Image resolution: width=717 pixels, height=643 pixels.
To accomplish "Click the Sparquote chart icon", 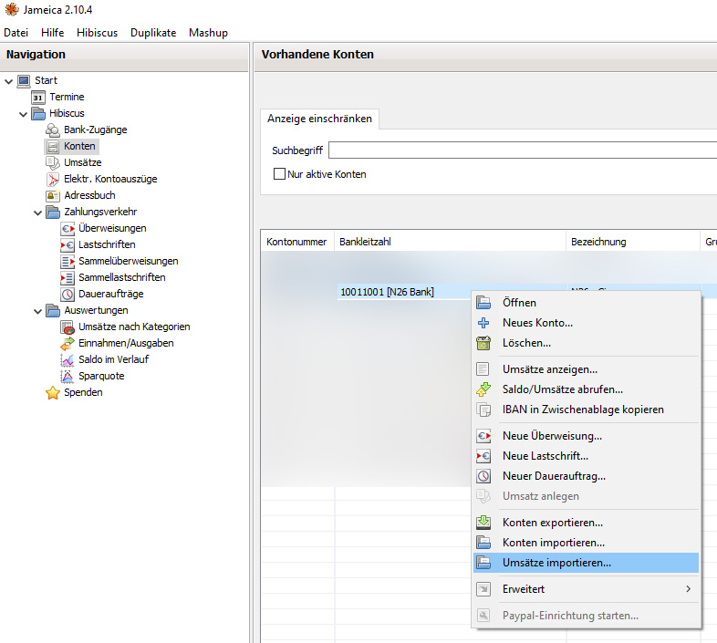I will [68, 377].
